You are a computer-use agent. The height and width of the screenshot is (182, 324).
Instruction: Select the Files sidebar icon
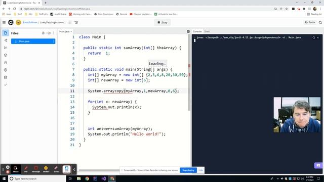click(6, 33)
